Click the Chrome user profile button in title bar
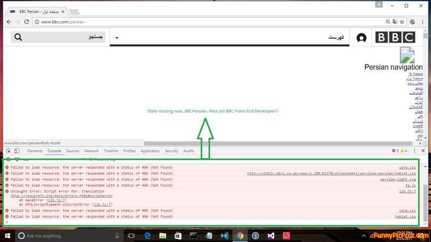Viewport: 431px width, 242px height. 379,4
